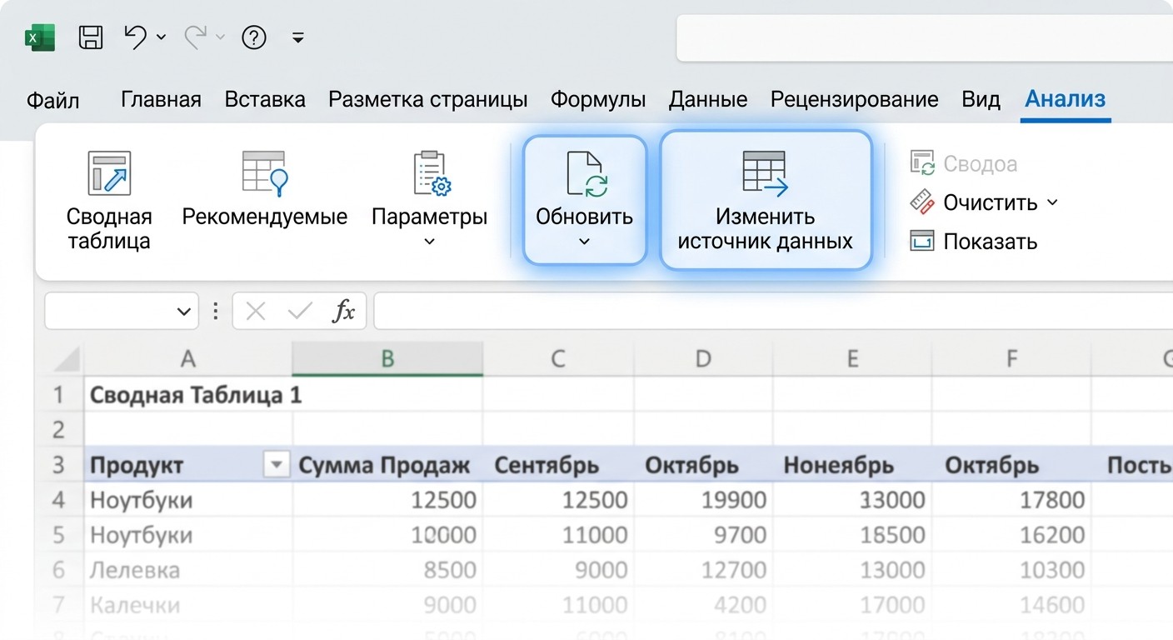Click the Рекомендуемые pivot tables icon
This screenshot has height=640, width=1173.
point(265,173)
